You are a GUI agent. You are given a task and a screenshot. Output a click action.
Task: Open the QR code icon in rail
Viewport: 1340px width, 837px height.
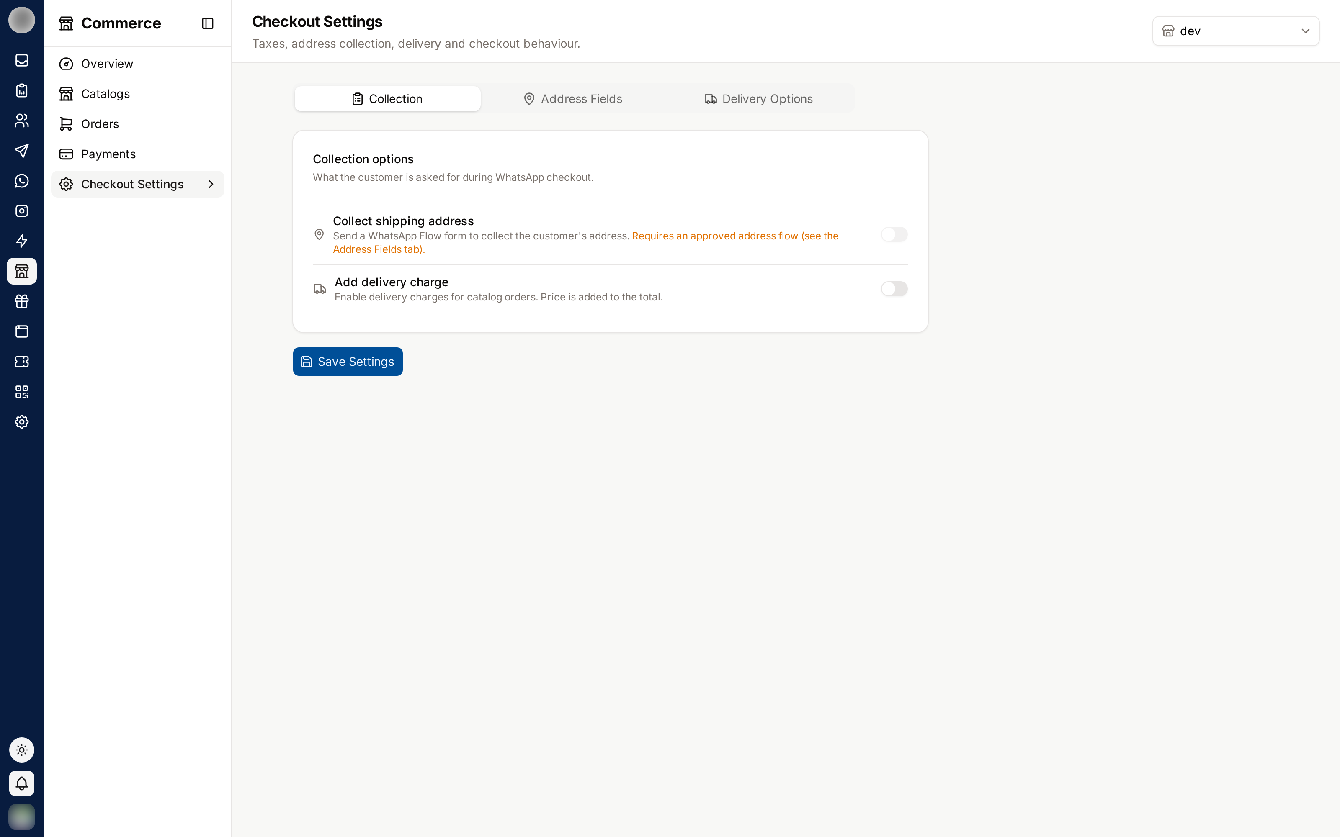tap(22, 392)
